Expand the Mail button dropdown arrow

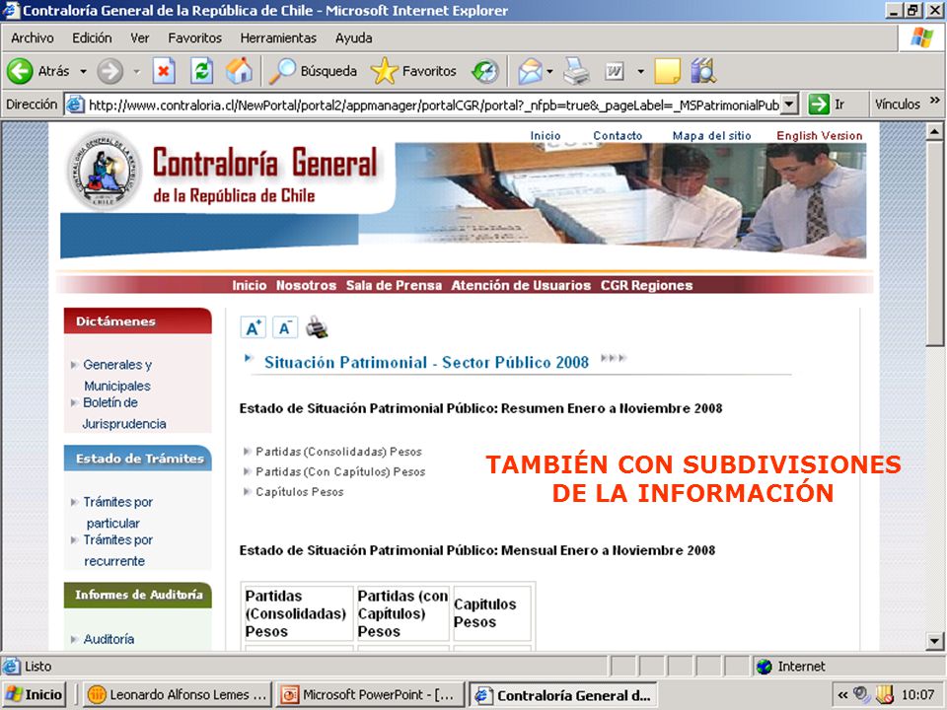[x=549, y=72]
